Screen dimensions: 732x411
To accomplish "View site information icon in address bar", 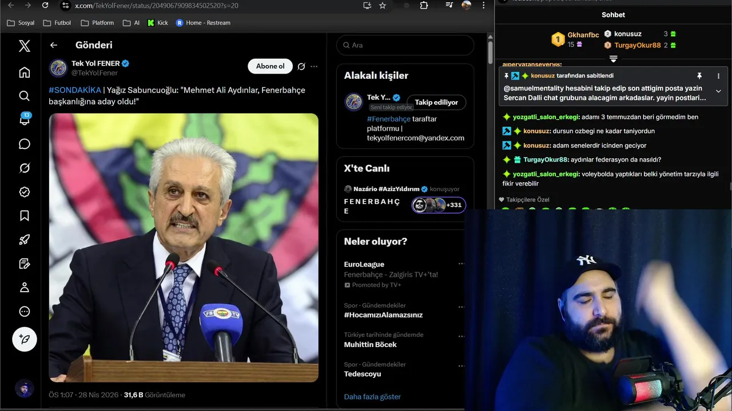I will pos(65,5).
